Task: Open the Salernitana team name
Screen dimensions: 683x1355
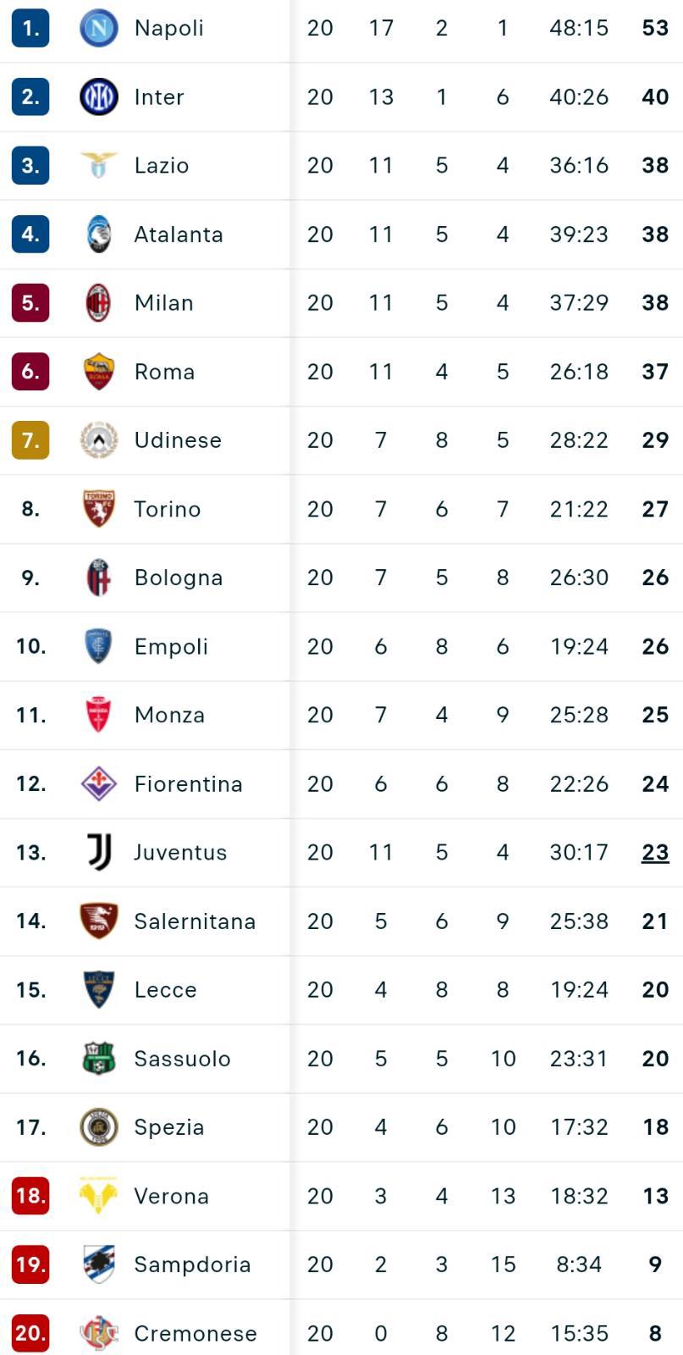Action: (195, 921)
